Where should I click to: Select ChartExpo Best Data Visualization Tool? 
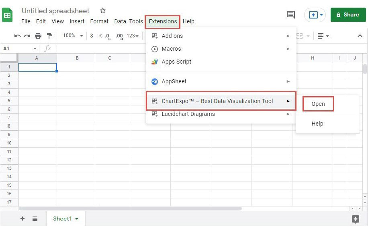pyautogui.click(x=221, y=101)
